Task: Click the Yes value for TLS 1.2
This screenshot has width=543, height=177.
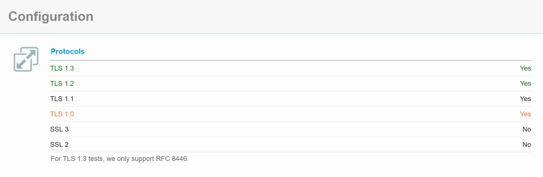Action: pos(525,84)
